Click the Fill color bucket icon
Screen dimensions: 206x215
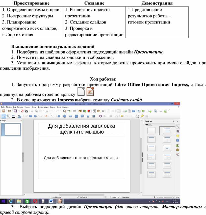[x=19, y=116]
